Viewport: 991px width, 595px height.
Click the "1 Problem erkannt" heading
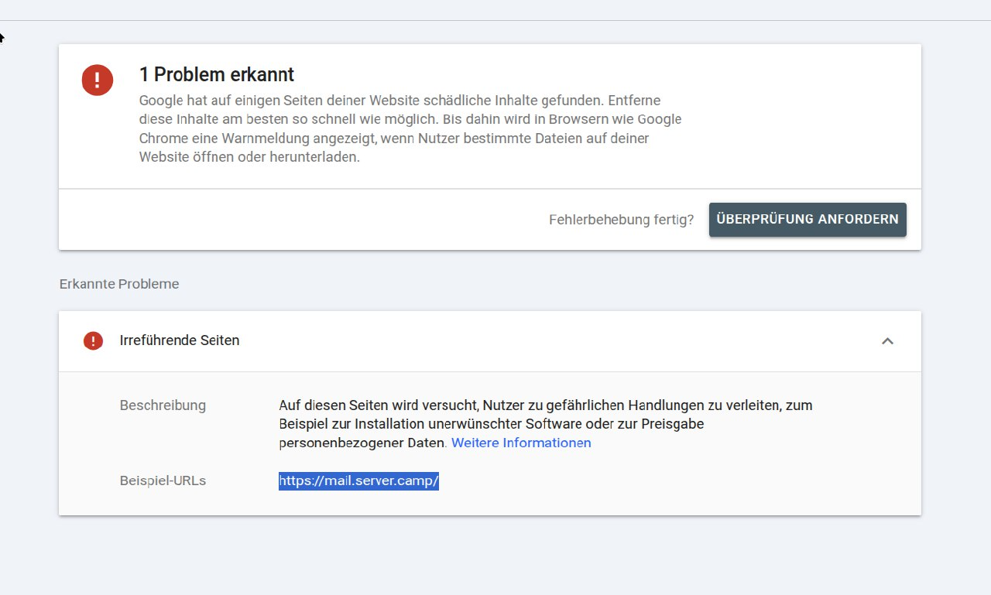(217, 74)
